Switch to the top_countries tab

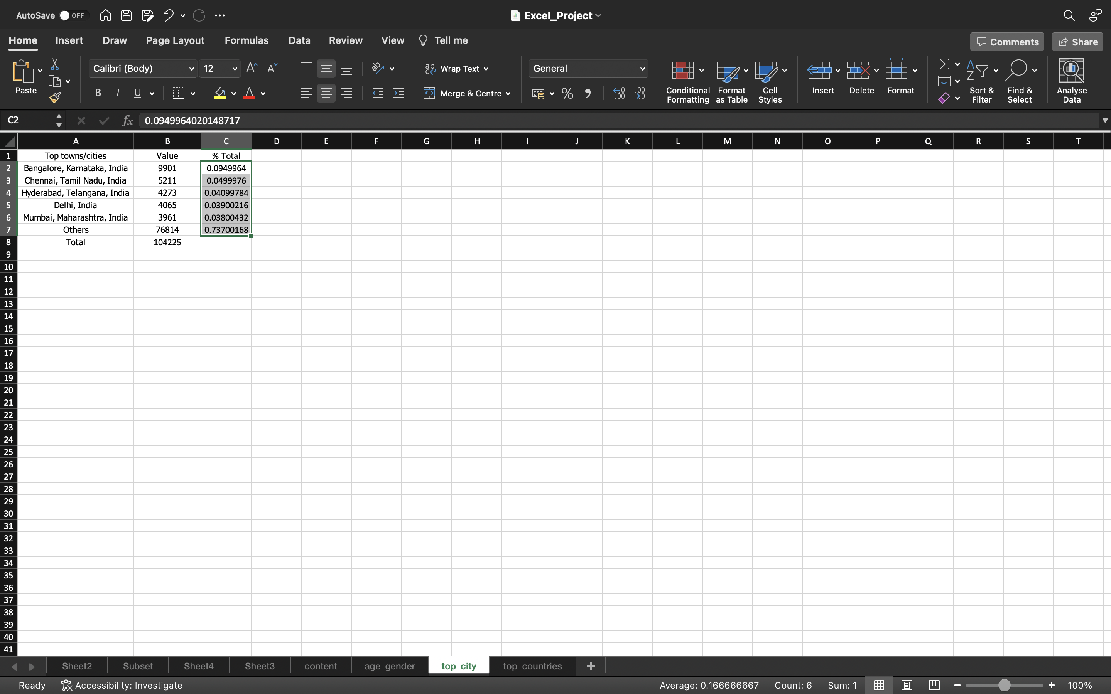pos(532,665)
